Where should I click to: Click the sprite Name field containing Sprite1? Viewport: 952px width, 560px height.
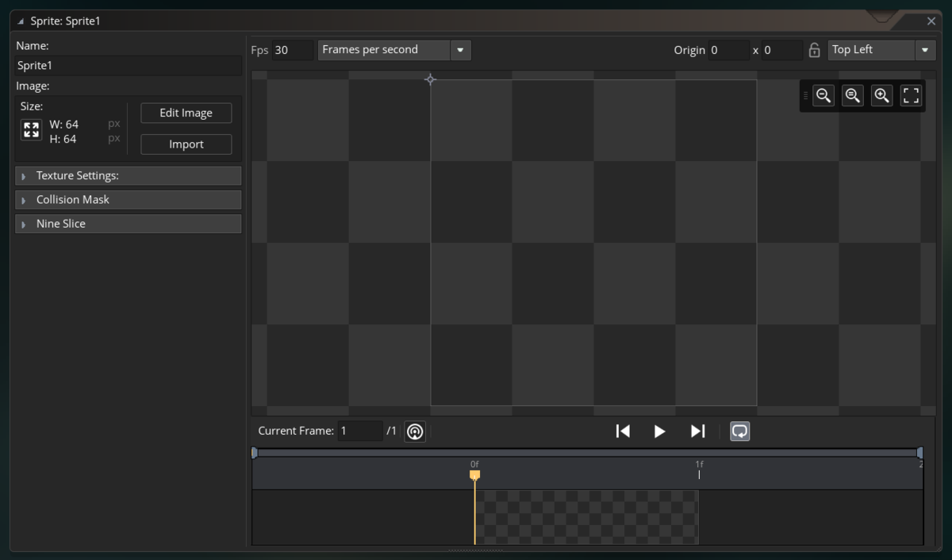click(128, 66)
